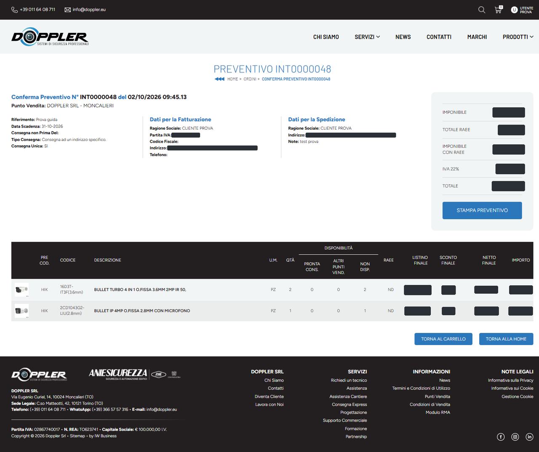The width and height of the screenshot is (539, 452).
Task: Open thumbnail of Bullet IP 4MP camera
Action: pos(21,311)
